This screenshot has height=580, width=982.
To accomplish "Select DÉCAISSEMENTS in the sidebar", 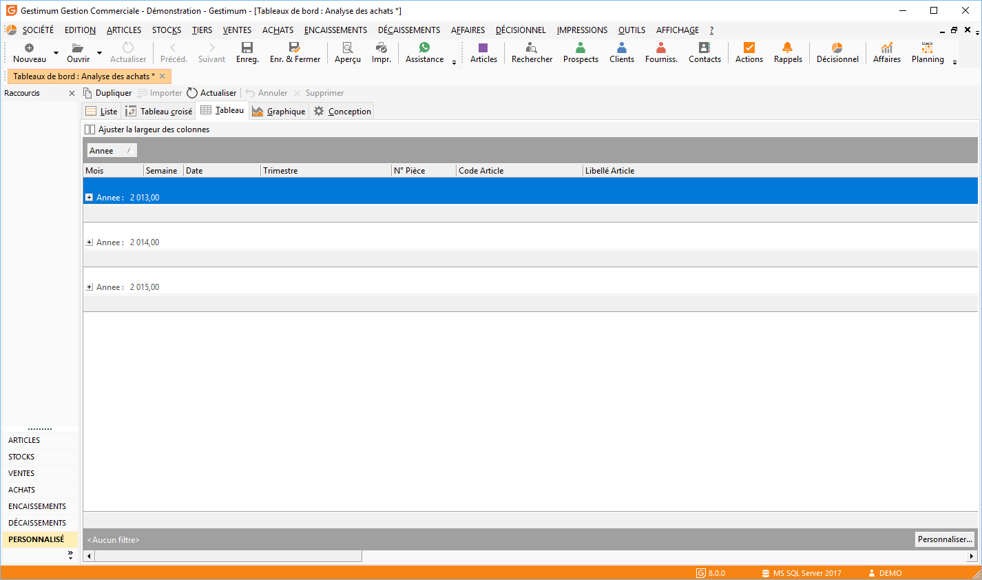I will click(40, 523).
